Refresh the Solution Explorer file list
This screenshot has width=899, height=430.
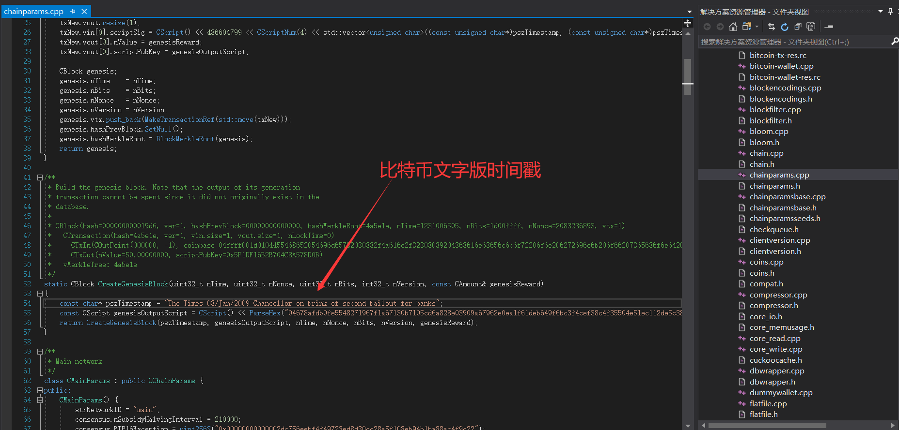coord(785,27)
